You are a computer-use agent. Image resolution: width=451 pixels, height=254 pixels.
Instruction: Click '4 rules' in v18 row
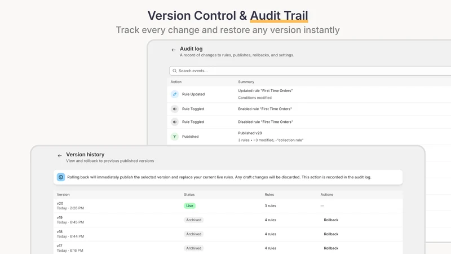click(x=271, y=234)
